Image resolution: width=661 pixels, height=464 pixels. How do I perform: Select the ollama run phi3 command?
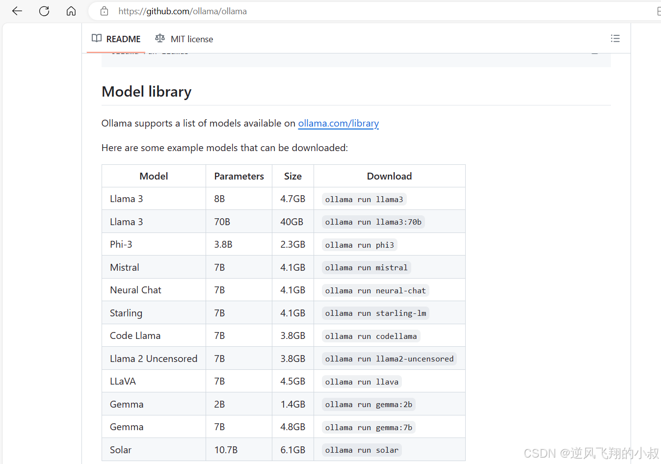(x=359, y=245)
